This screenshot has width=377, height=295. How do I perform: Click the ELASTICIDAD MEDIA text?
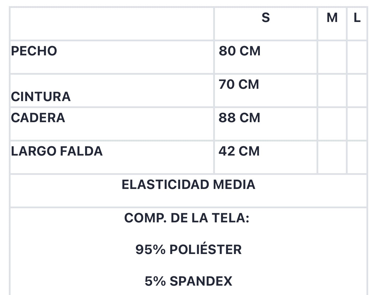point(188,185)
